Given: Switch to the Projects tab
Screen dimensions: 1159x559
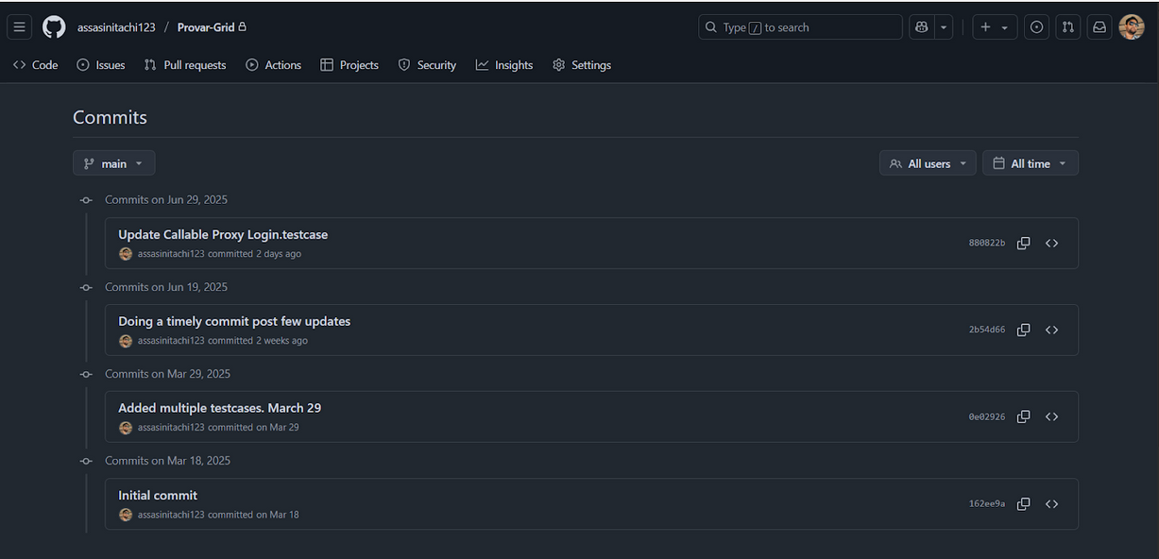Looking at the screenshot, I should pyautogui.click(x=349, y=65).
